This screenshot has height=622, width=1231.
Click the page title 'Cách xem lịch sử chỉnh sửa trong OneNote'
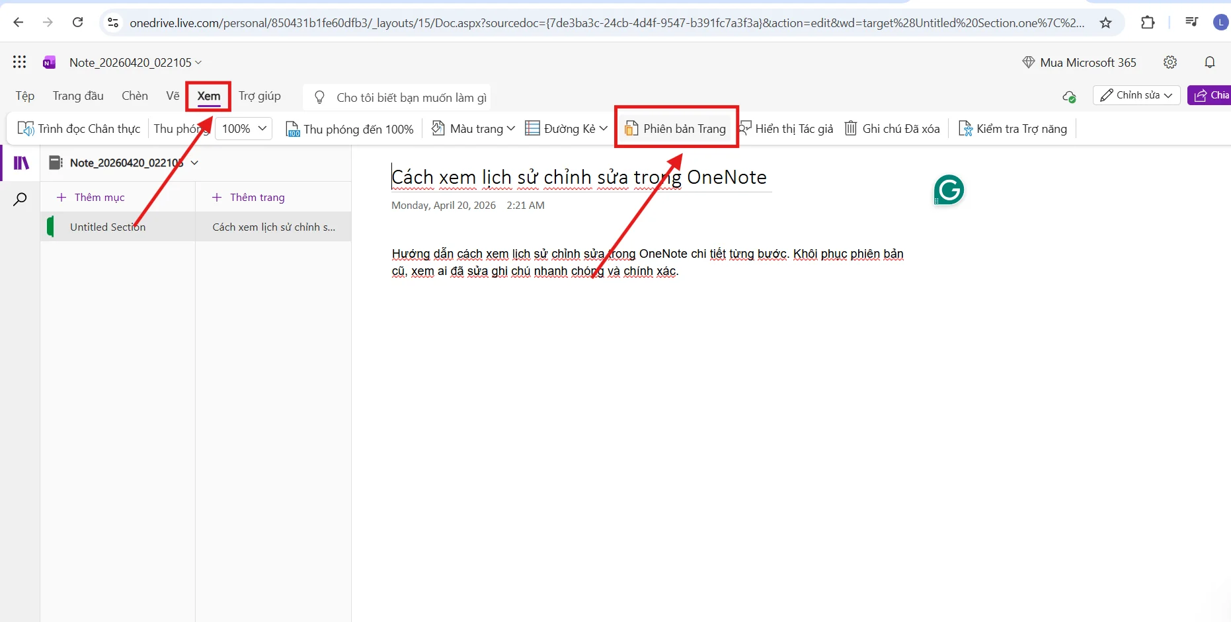579,177
